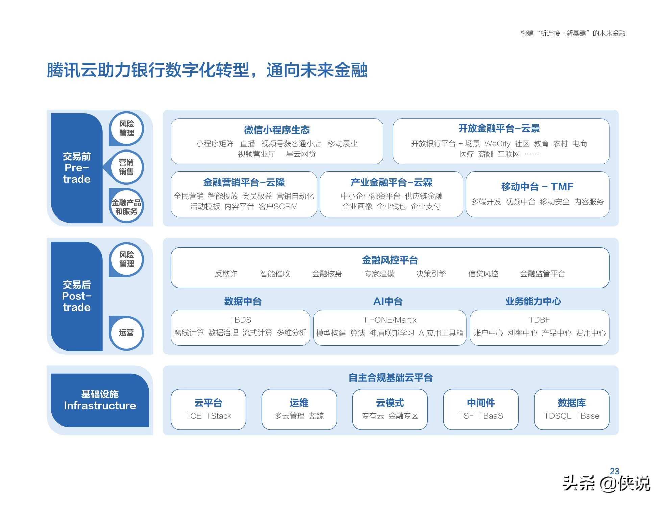Click the 直播 text
This screenshot has width=665, height=506.
247,144
